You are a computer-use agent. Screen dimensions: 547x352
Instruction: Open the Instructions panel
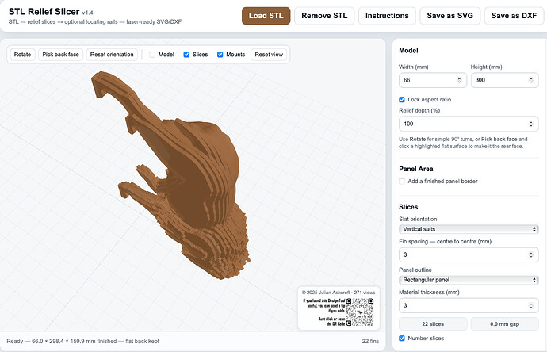click(x=387, y=16)
